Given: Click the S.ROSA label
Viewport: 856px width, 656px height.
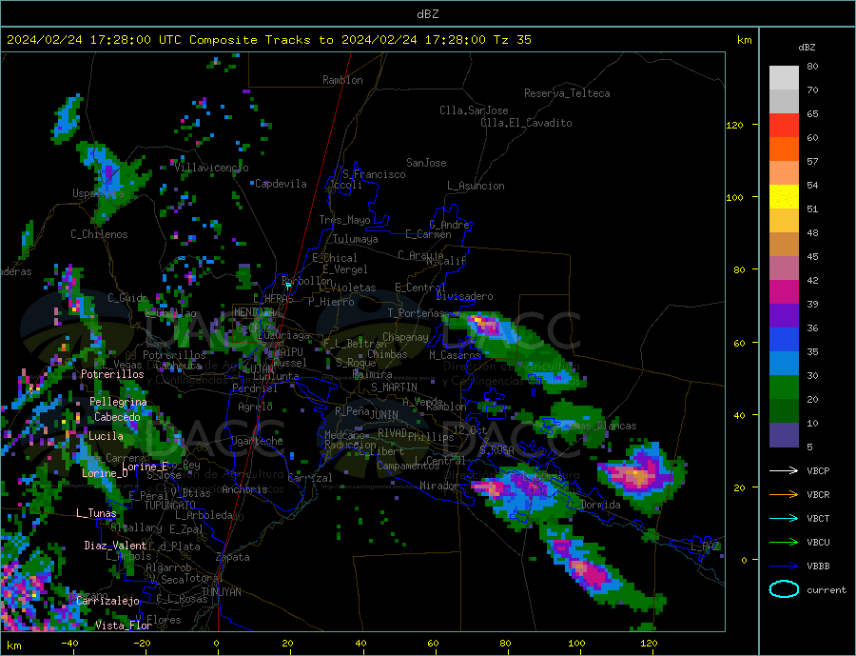Looking at the screenshot, I should point(496,450).
